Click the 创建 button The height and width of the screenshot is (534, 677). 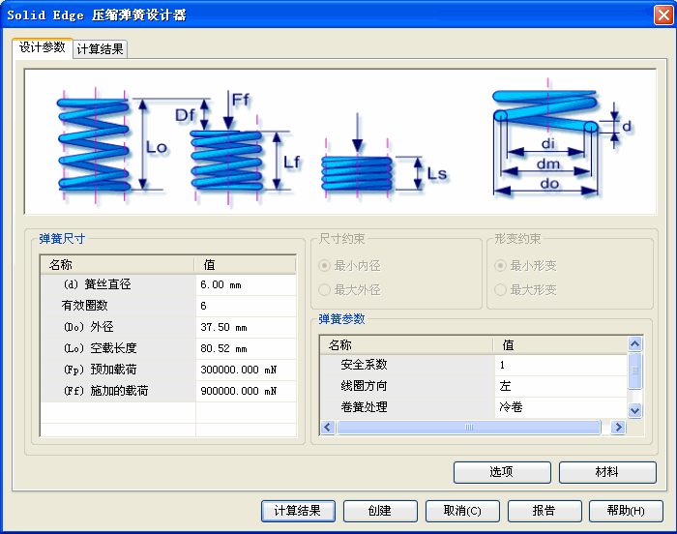point(380,511)
